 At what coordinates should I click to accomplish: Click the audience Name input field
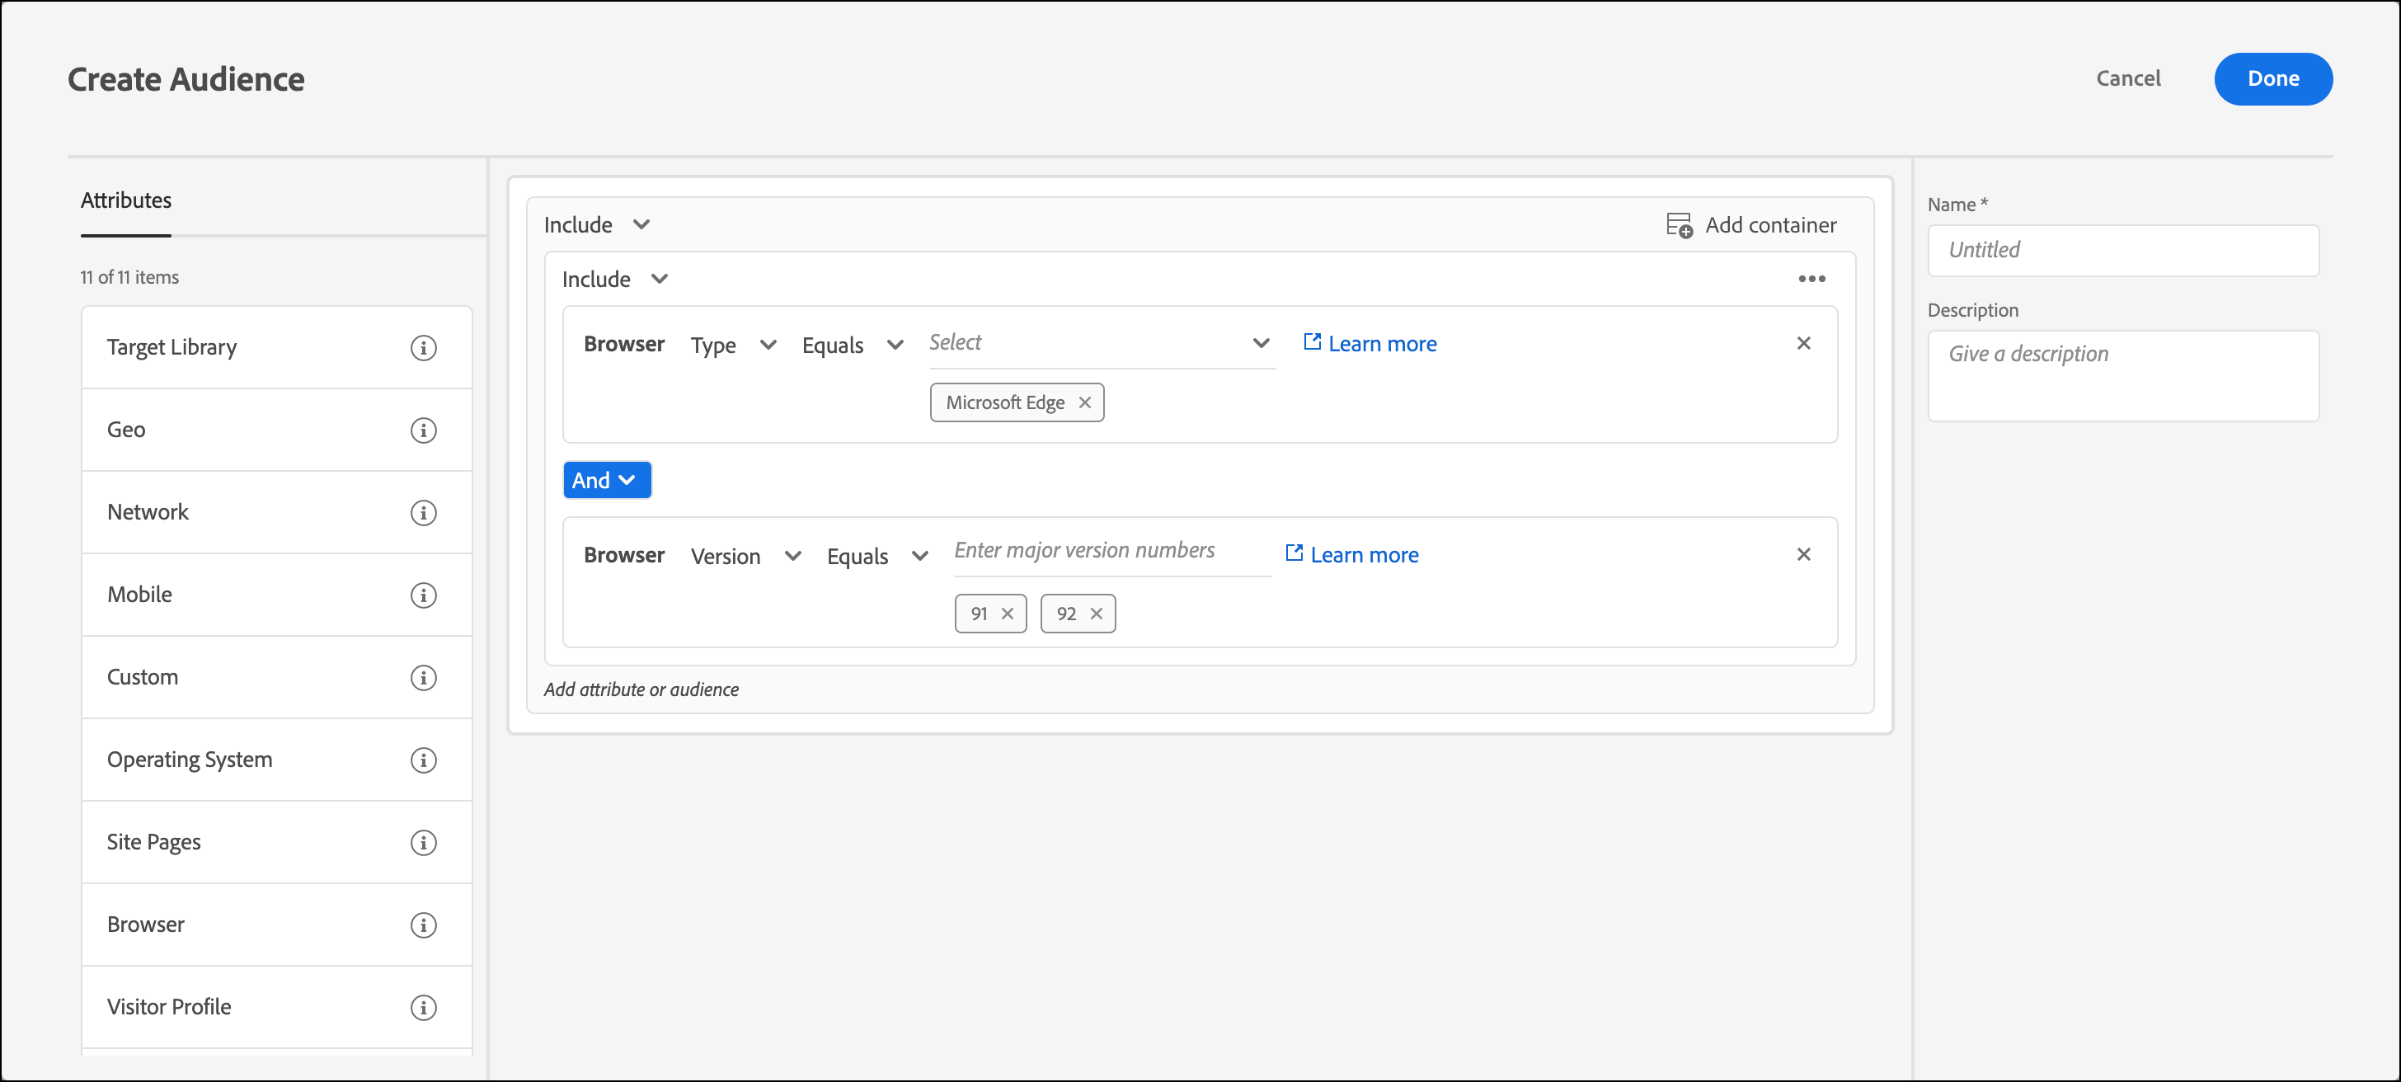2122,250
